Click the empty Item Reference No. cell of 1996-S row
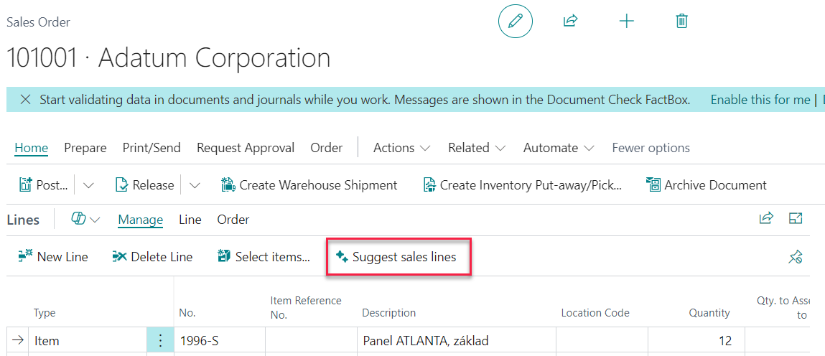825x356 pixels. point(310,341)
